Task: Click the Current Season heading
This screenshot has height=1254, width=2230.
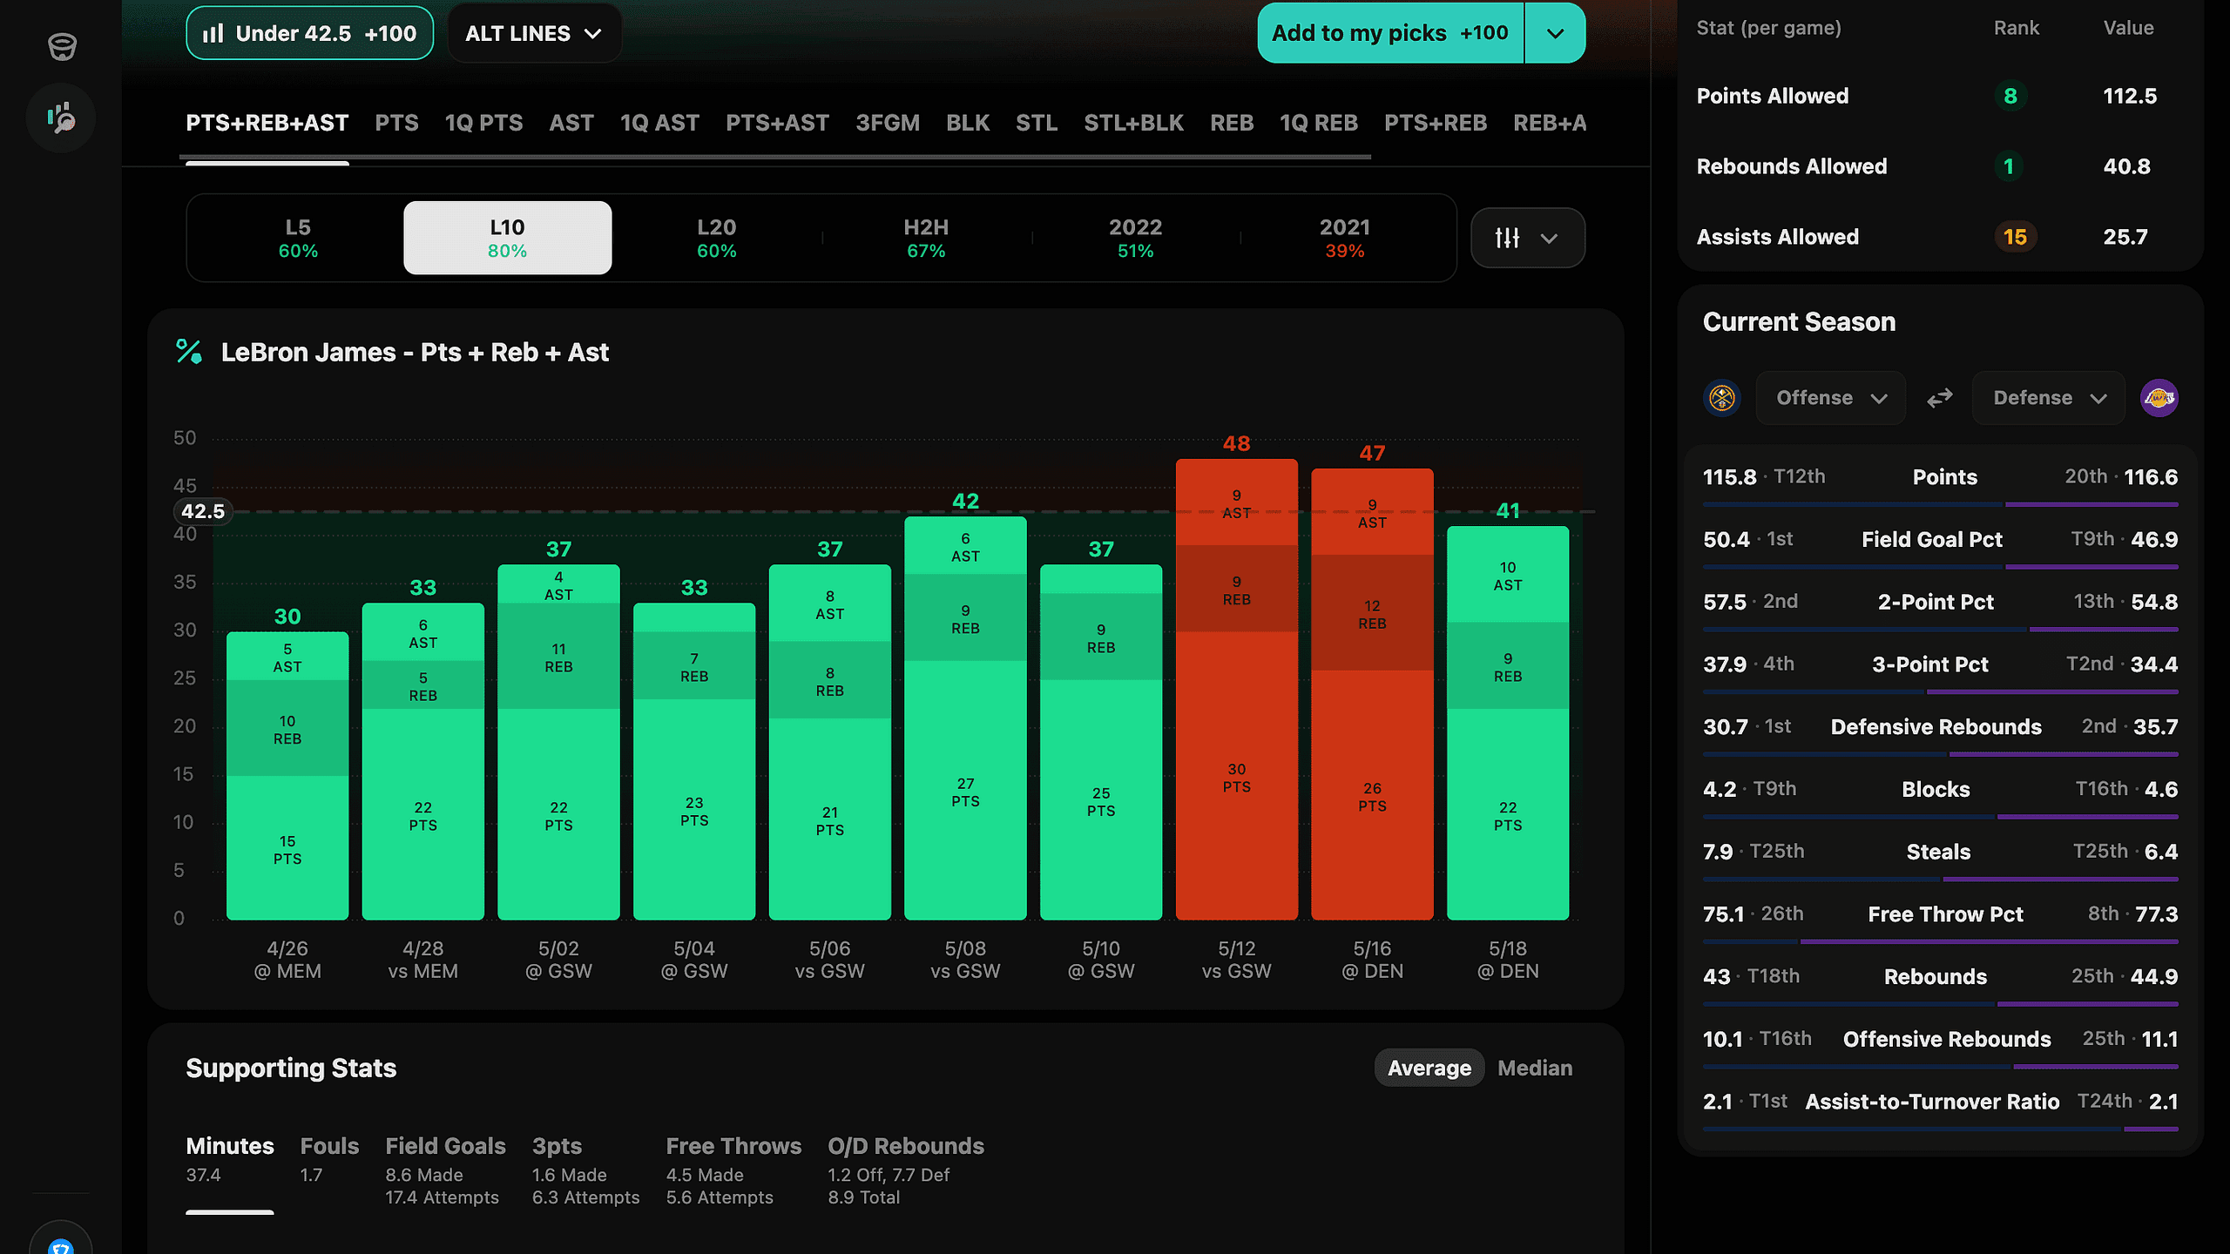Action: click(x=1799, y=322)
